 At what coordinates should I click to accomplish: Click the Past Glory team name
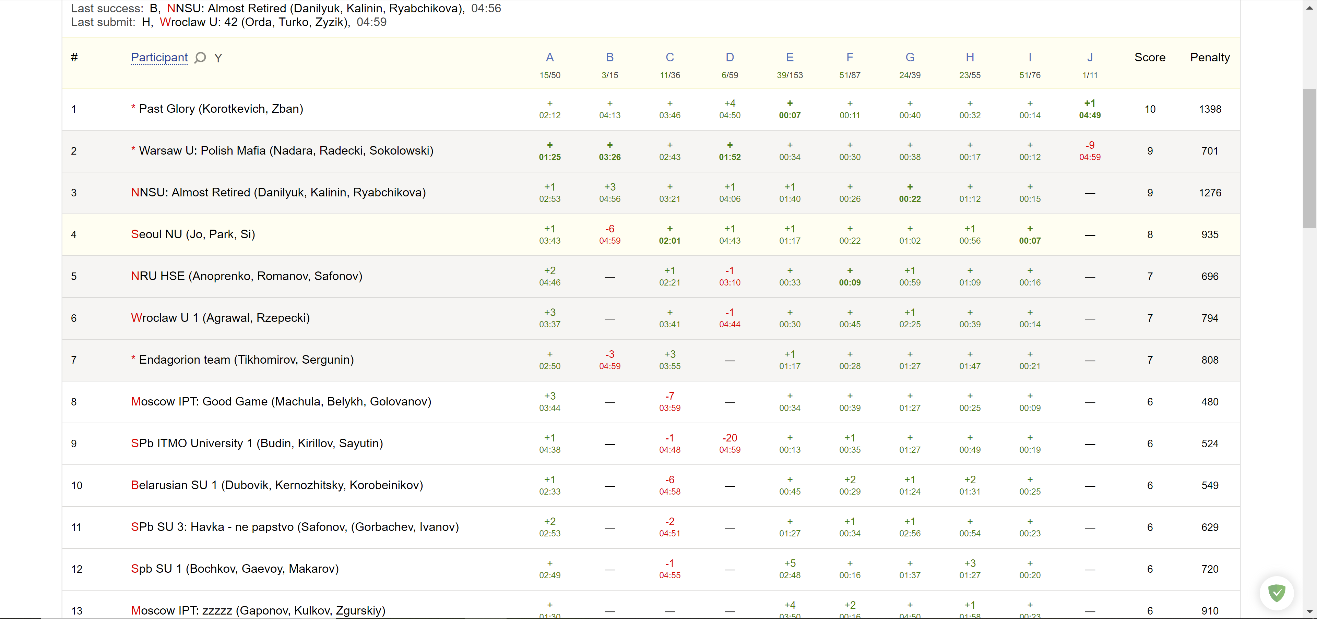221,109
